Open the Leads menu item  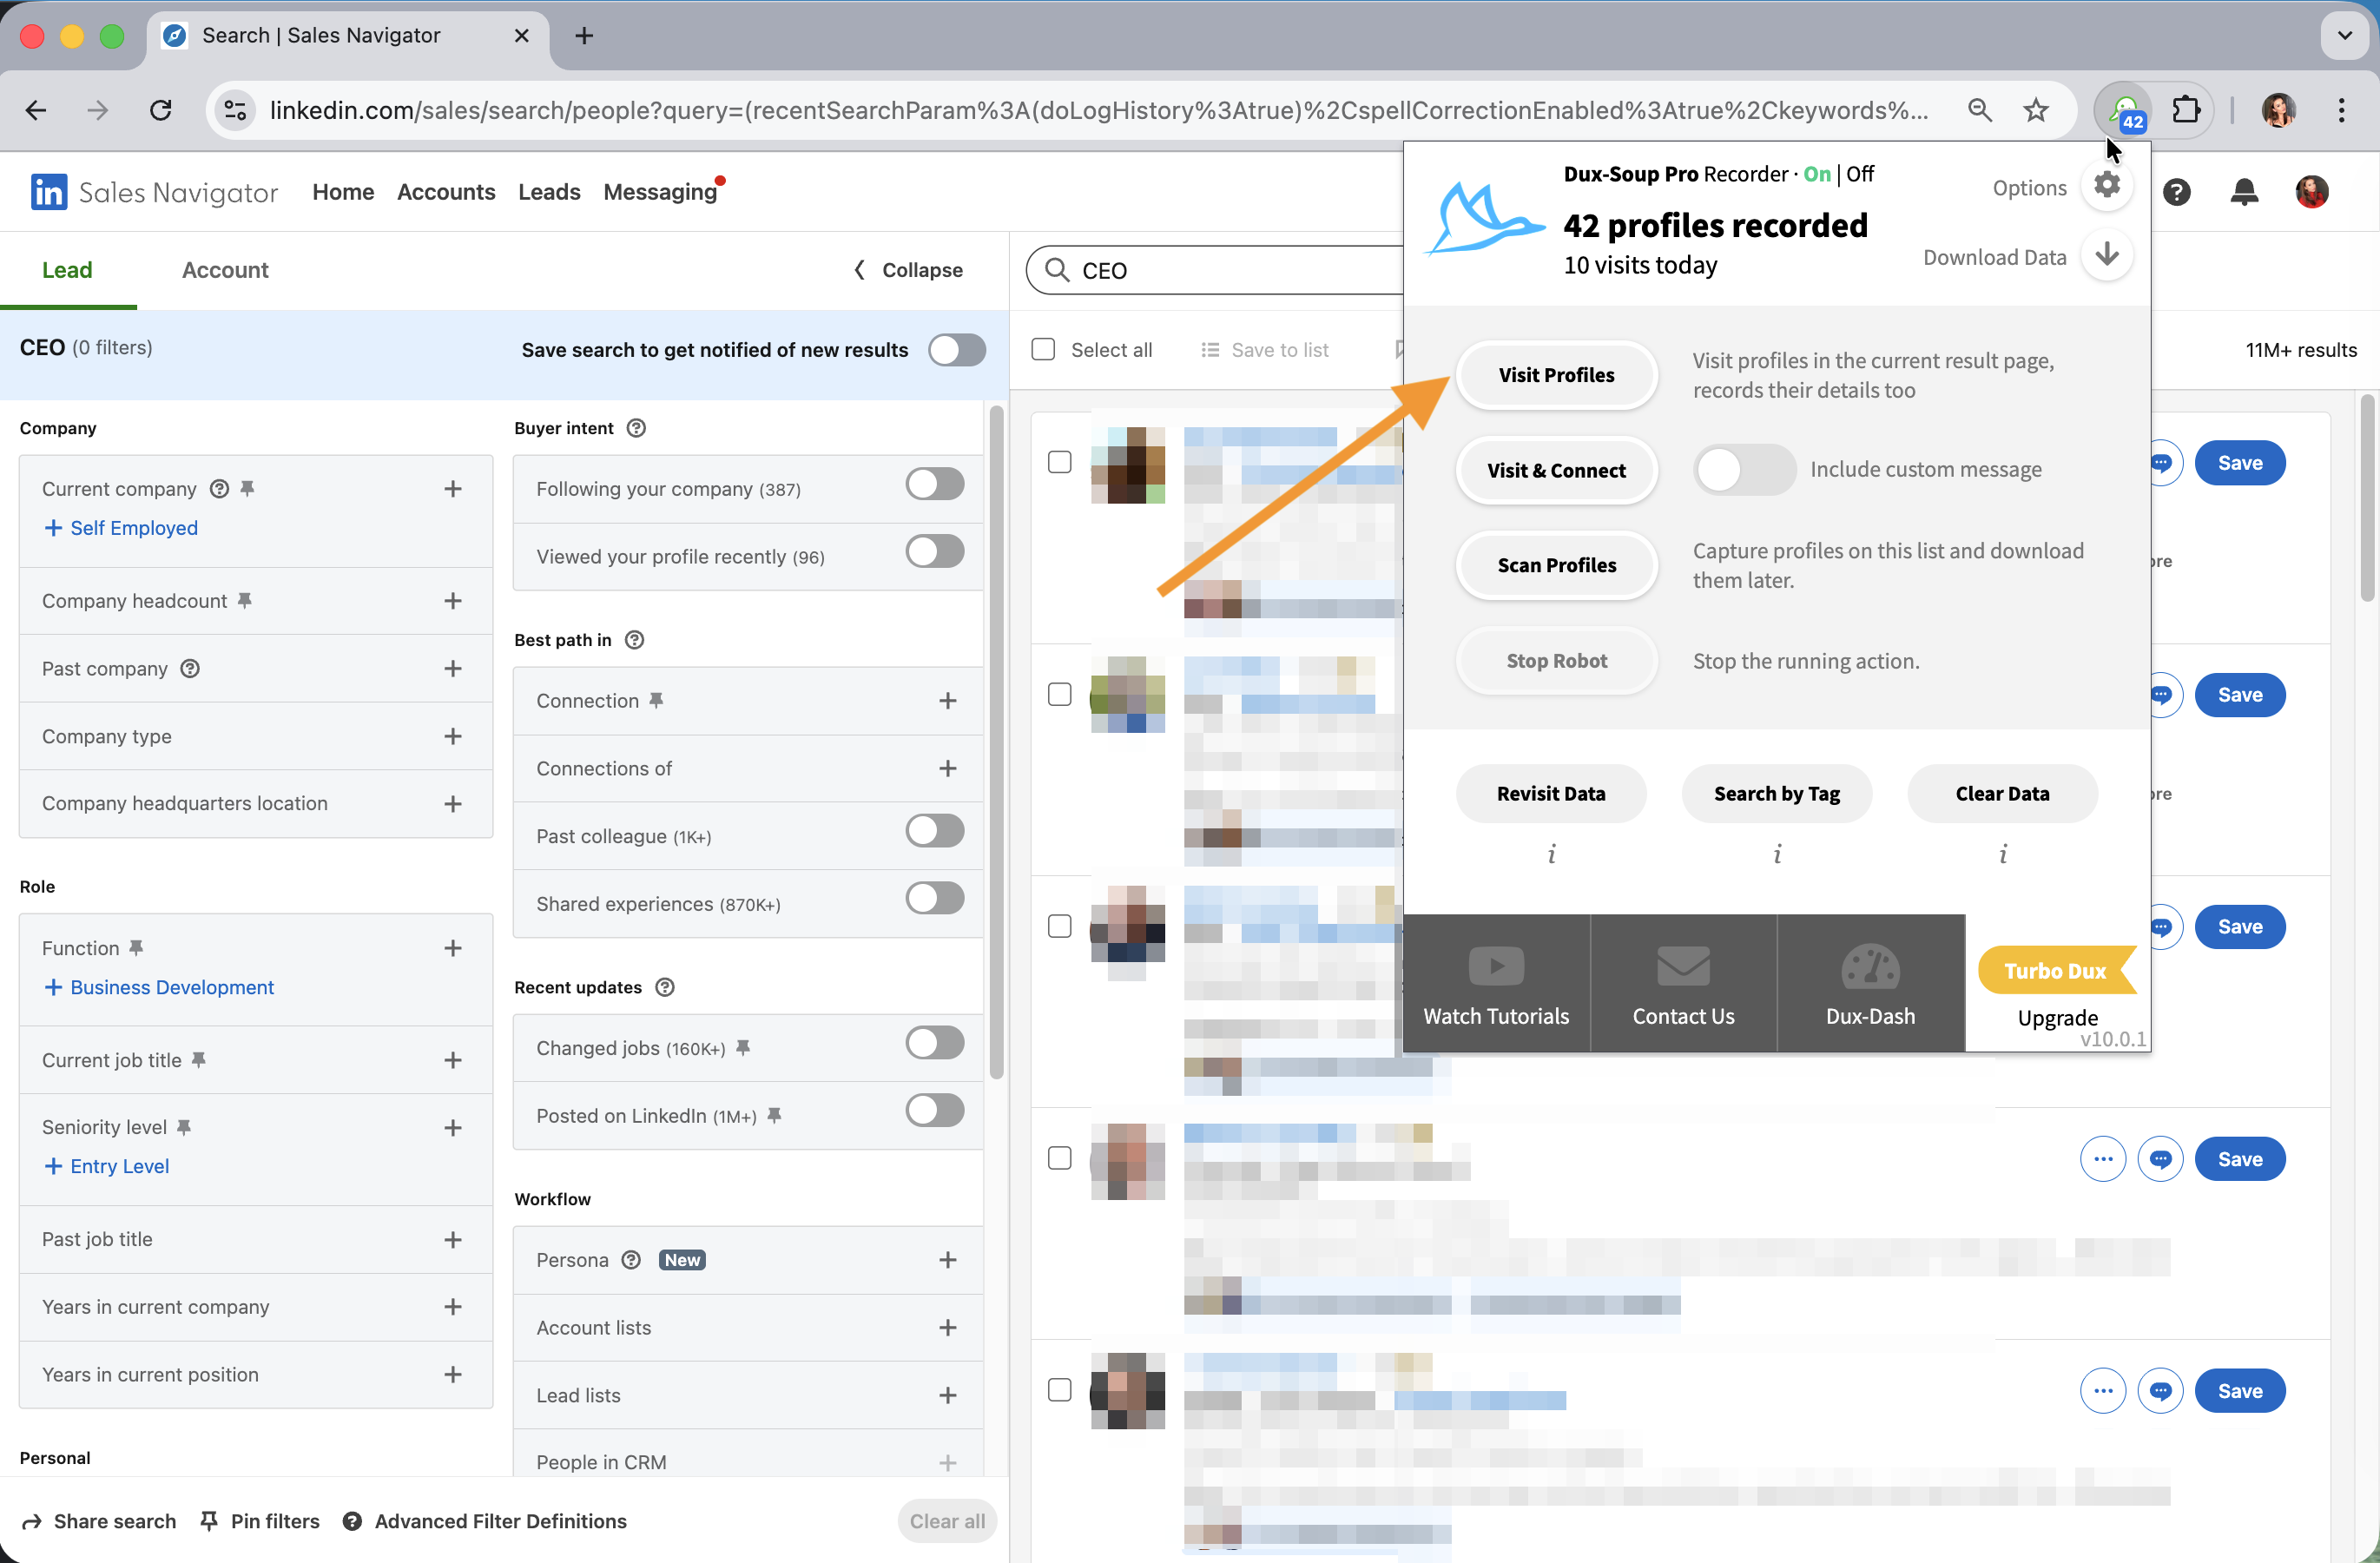coord(549,192)
